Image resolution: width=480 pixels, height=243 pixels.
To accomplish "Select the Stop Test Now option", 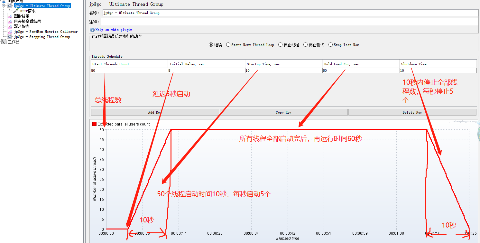I will pos(344,45).
